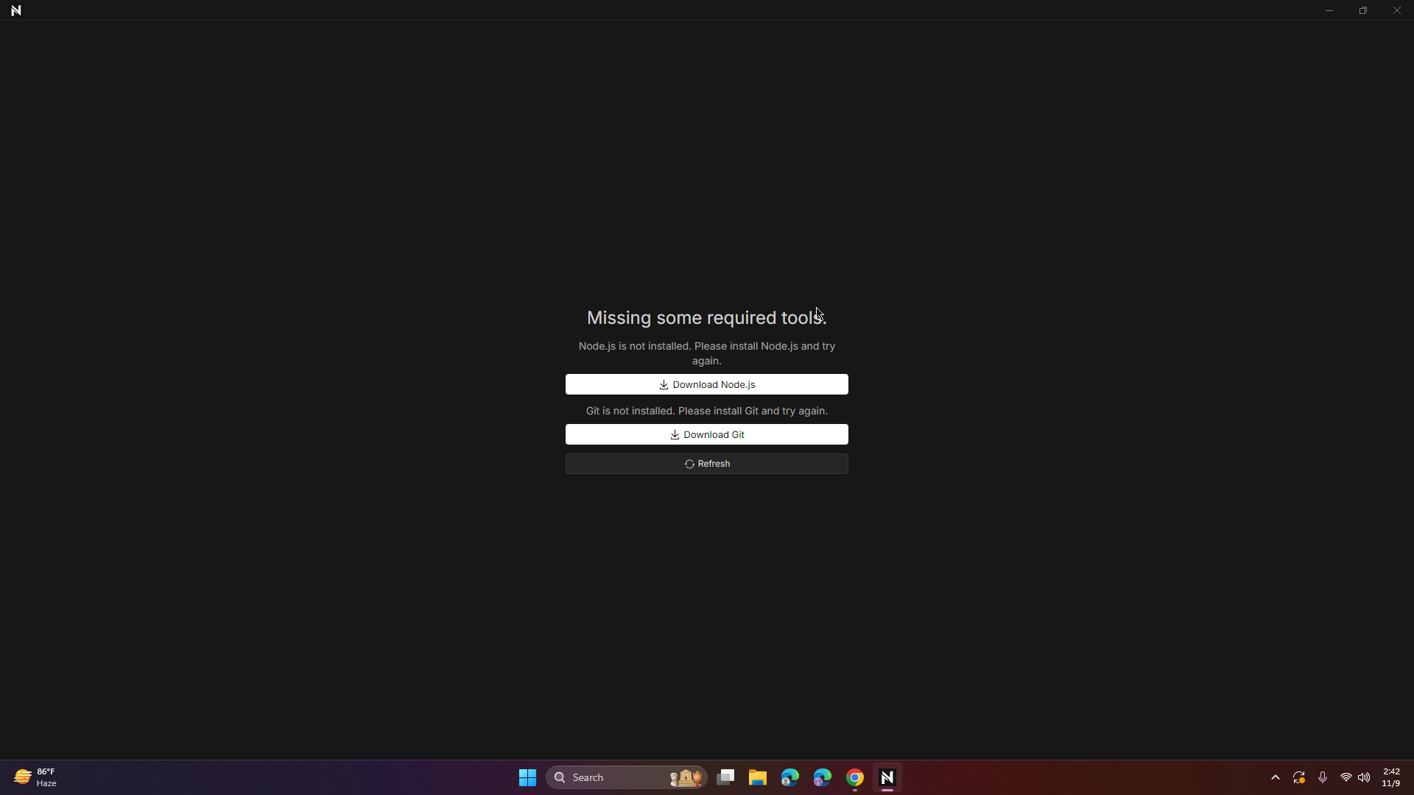
Task: Open the weather widget showing 86°F Haze
Action: (x=35, y=777)
